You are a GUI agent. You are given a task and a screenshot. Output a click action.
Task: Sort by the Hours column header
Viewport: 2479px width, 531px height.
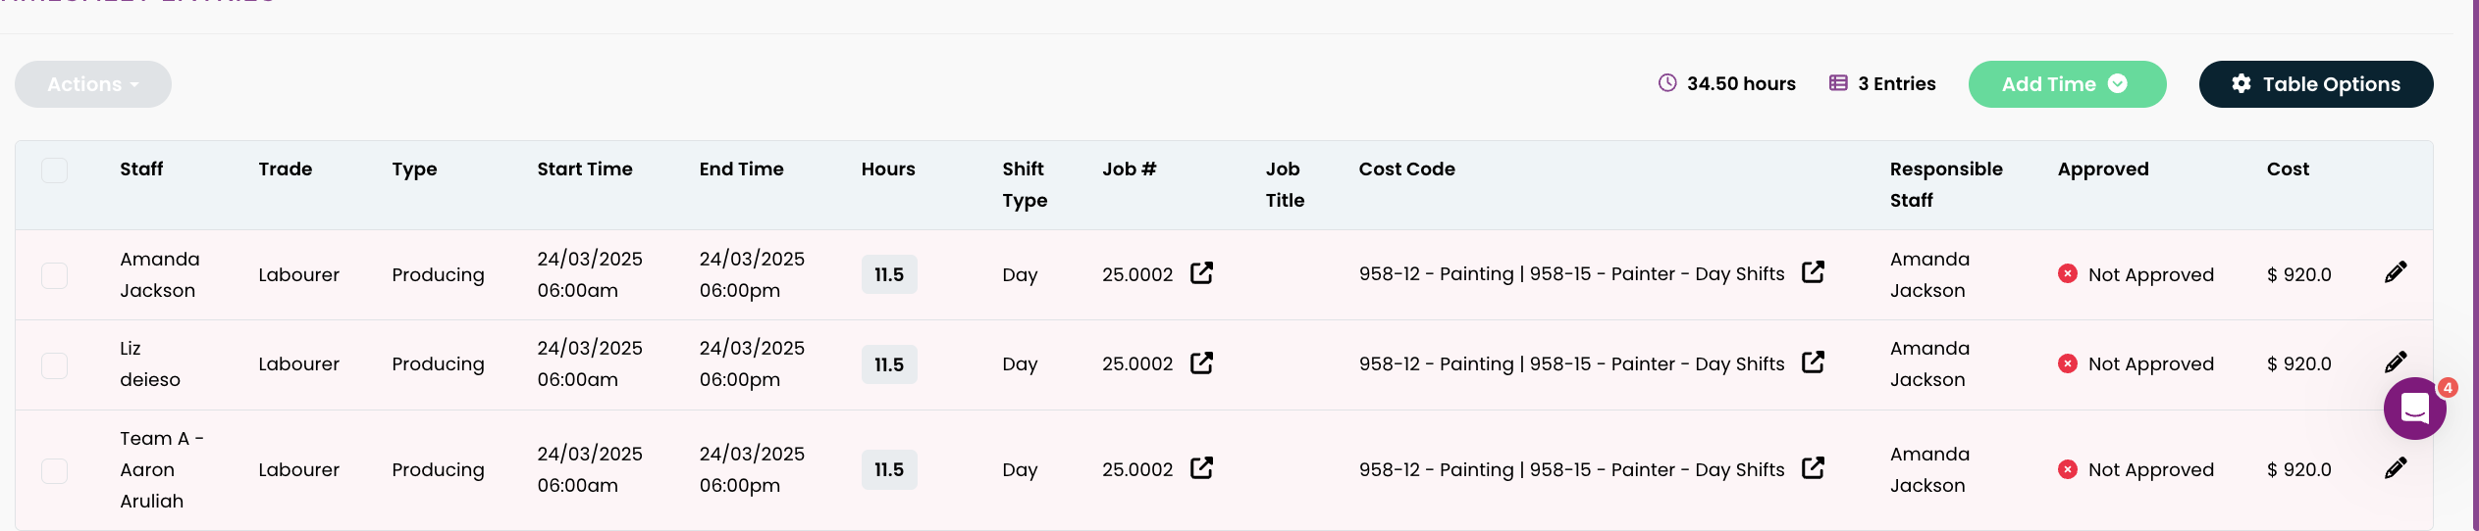coord(888,169)
